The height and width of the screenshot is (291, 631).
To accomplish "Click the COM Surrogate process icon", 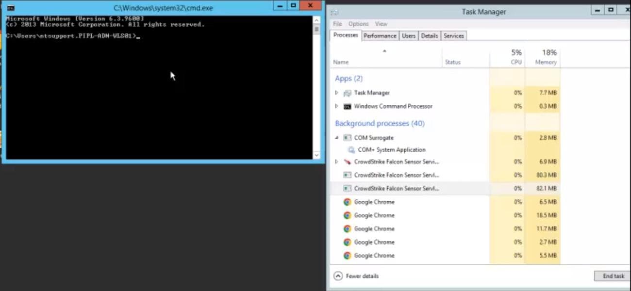I will click(x=347, y=138).
